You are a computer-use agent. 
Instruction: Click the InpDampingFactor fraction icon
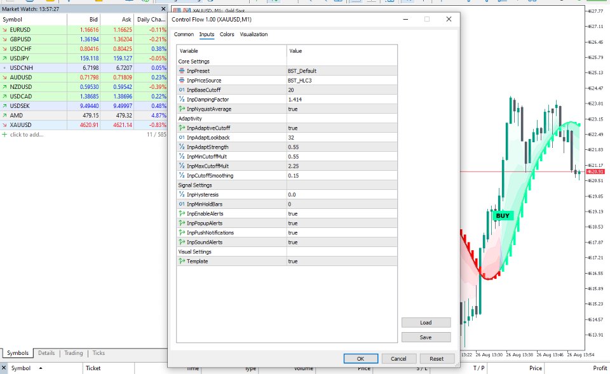tap(182, 100)
